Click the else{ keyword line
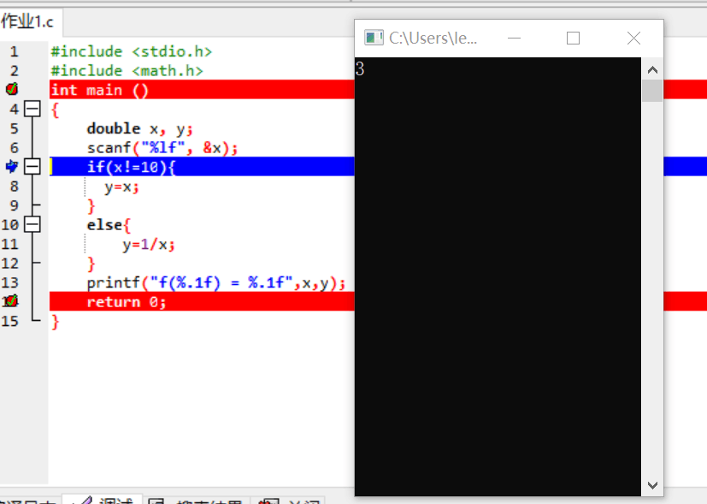Image resolution: width=707 pixels, height=504 pixels. point(109,225)
